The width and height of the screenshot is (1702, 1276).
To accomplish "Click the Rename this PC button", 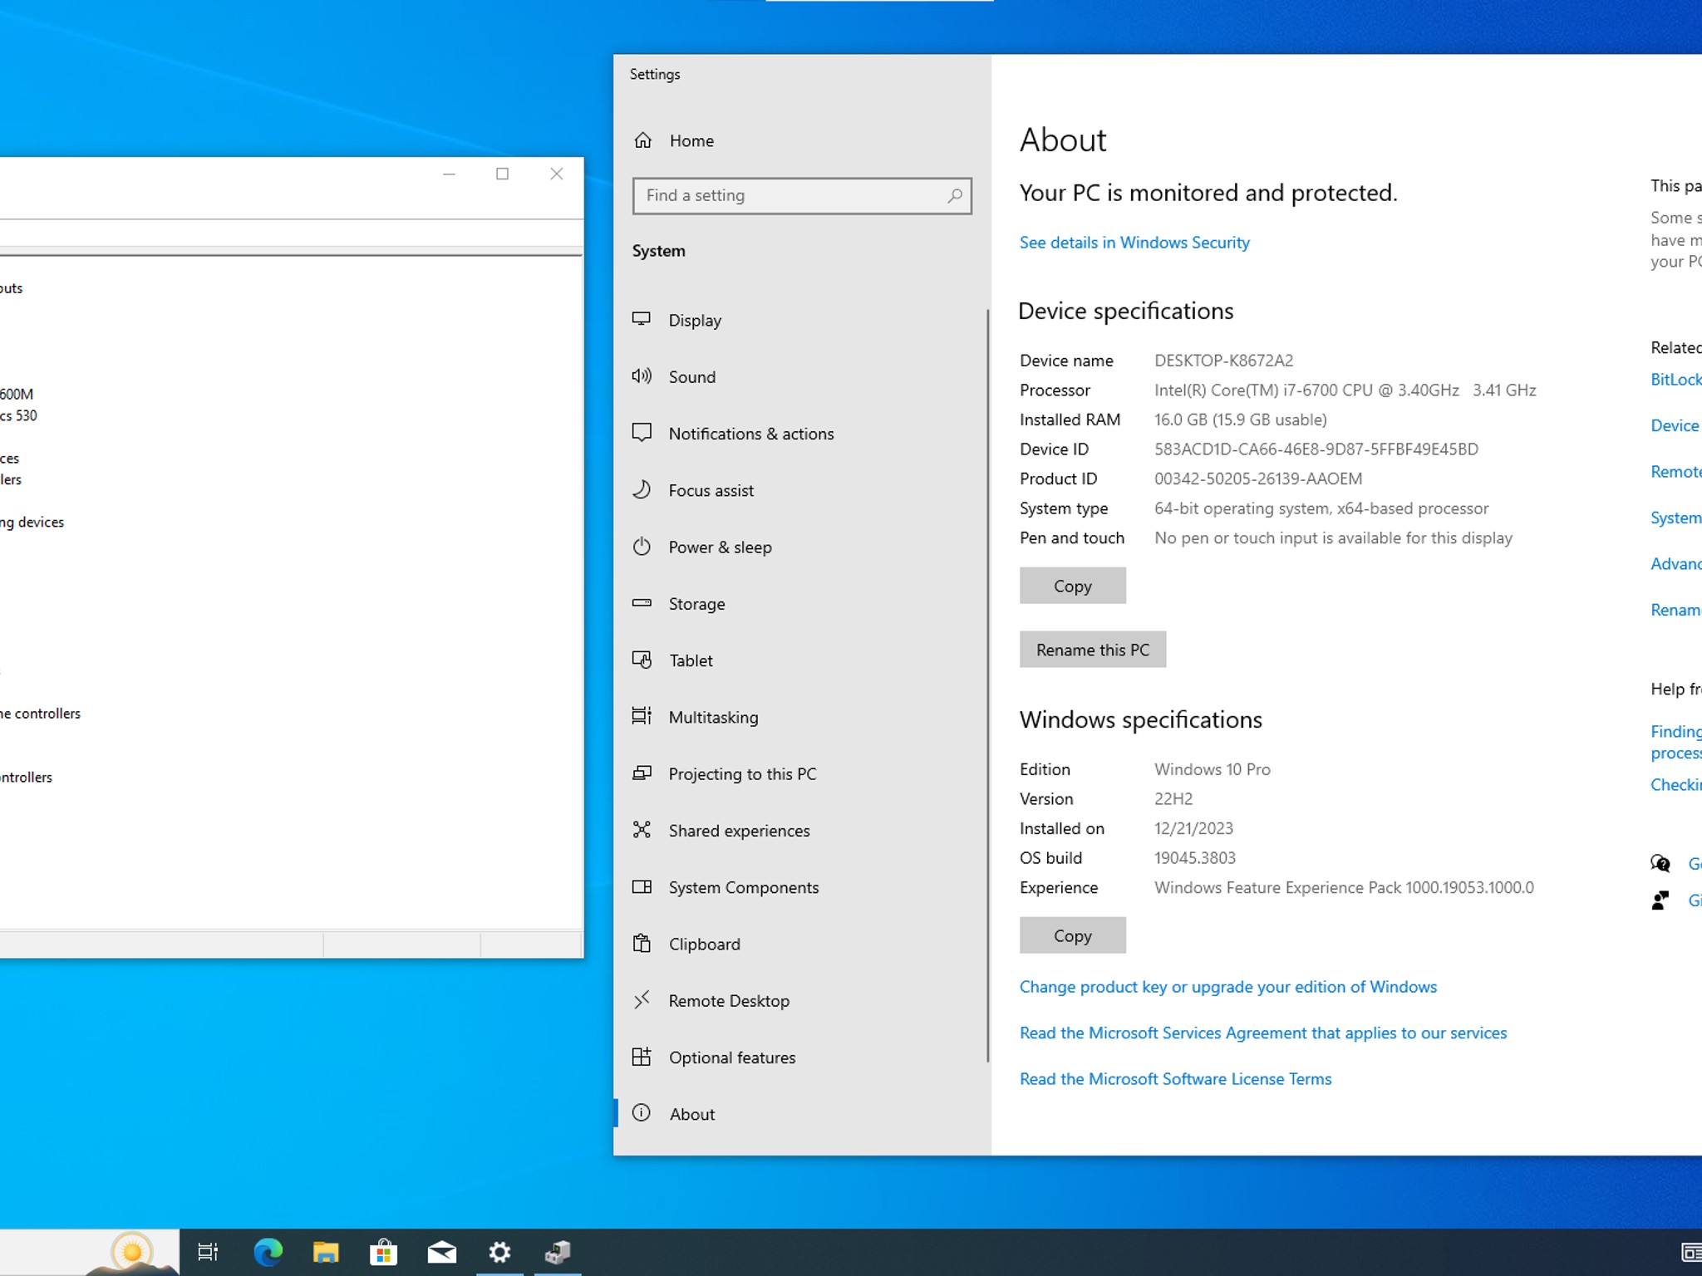I will 1092,650.
